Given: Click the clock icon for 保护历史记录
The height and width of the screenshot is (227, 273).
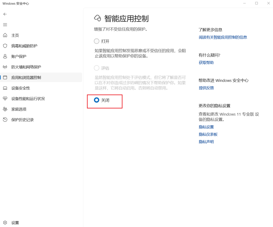Looking at the screenshot, I should (5, 120).
